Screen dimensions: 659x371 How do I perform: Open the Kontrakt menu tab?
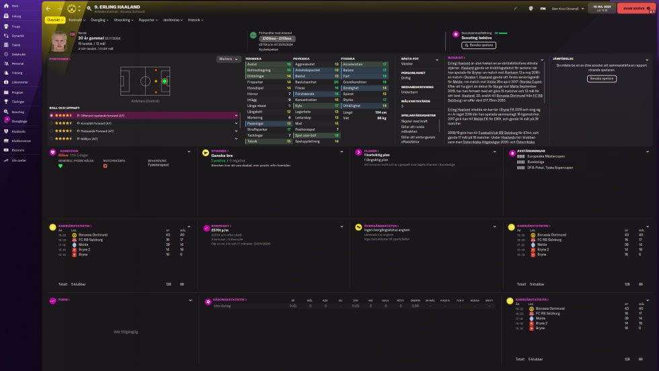coord(77,20)
